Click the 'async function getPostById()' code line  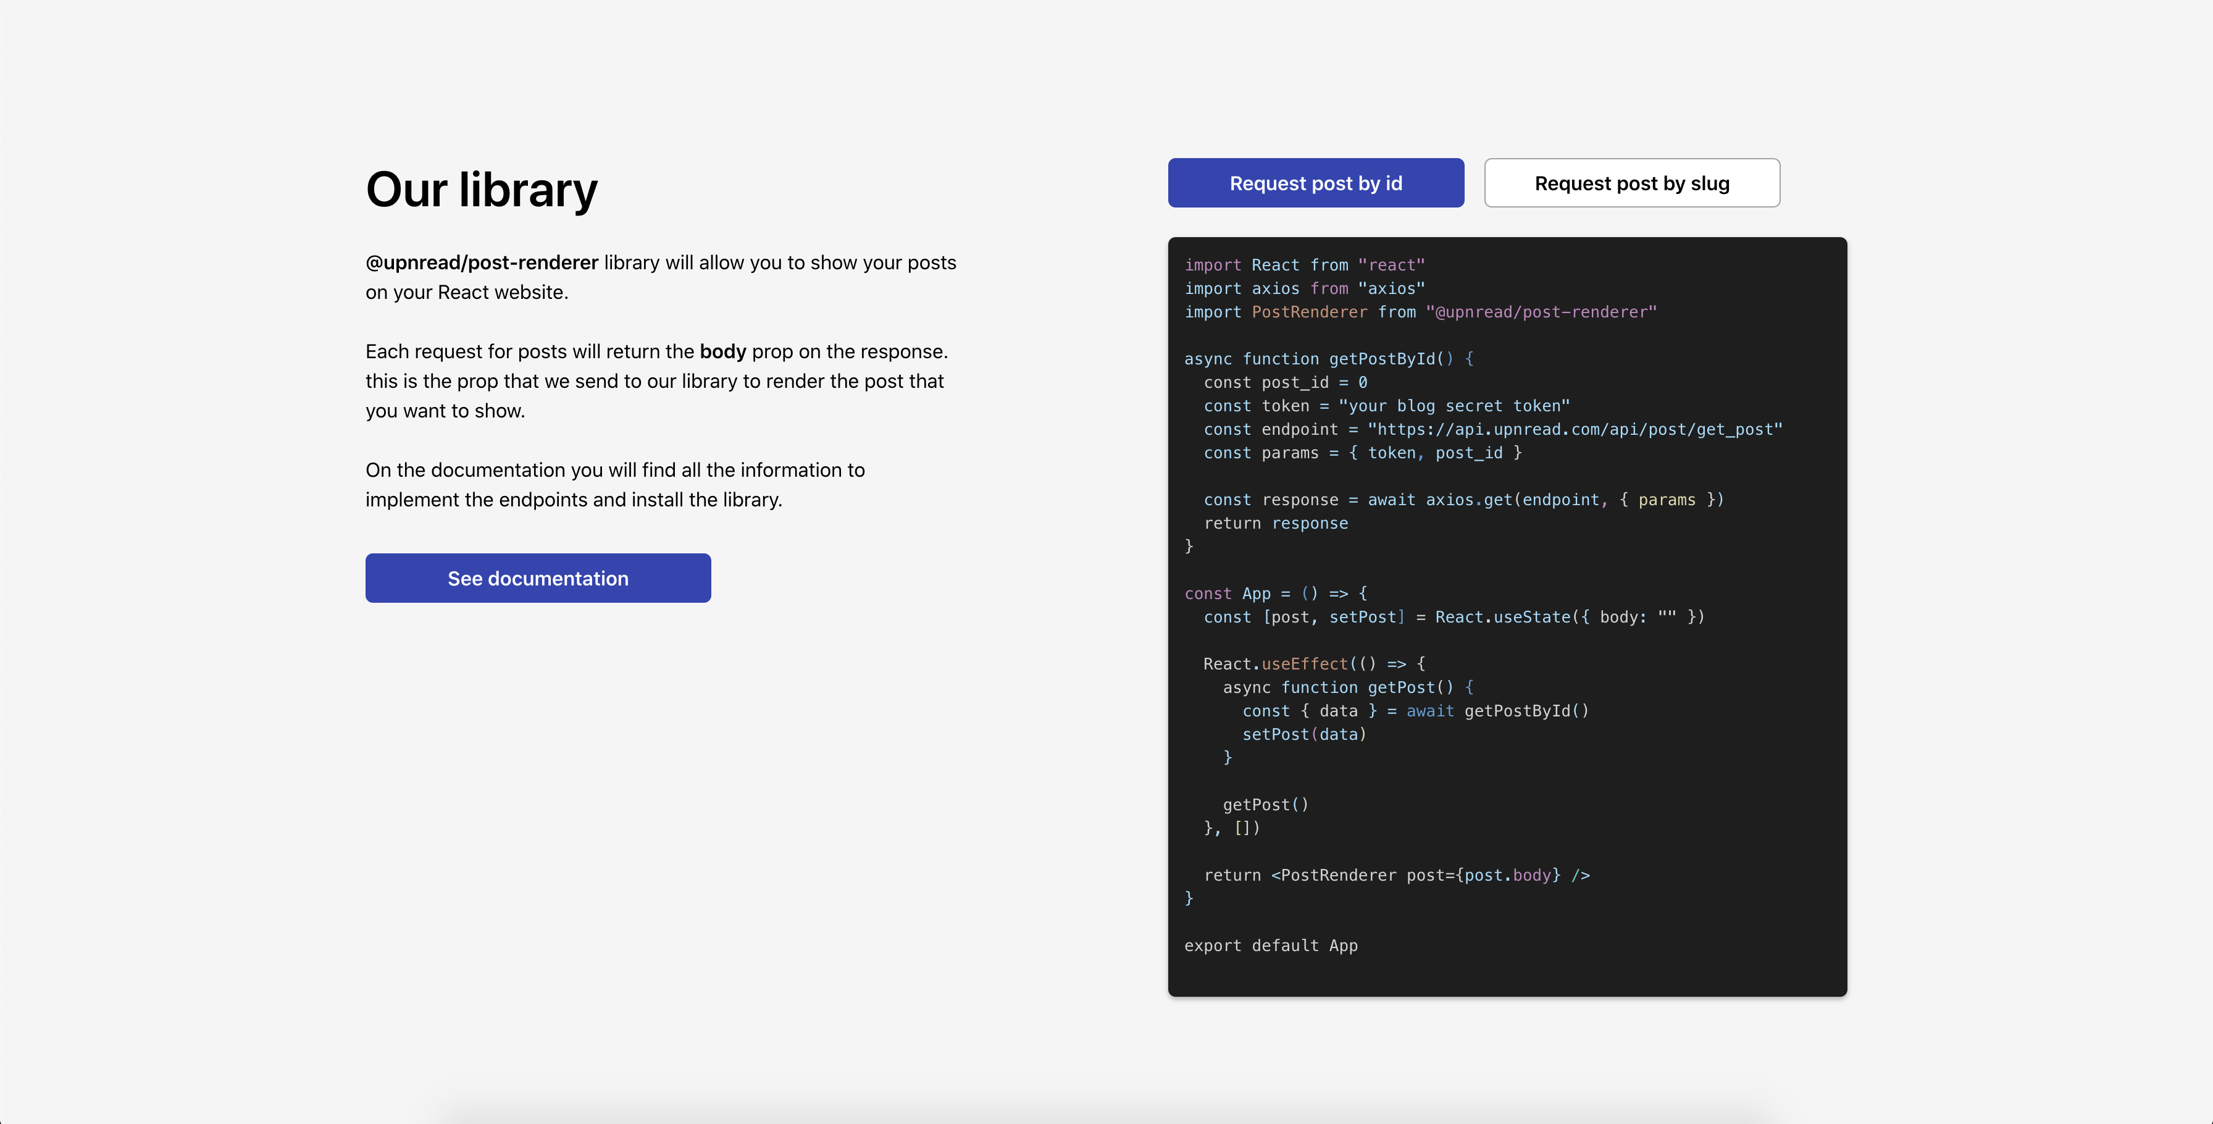(1328, 359)
